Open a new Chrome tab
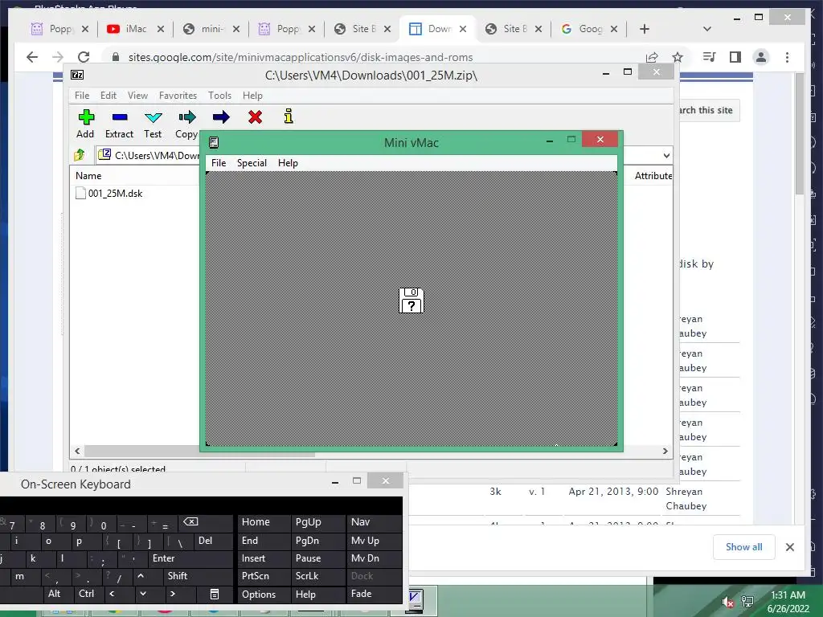823x617 pixels. [x=645, y=29]
